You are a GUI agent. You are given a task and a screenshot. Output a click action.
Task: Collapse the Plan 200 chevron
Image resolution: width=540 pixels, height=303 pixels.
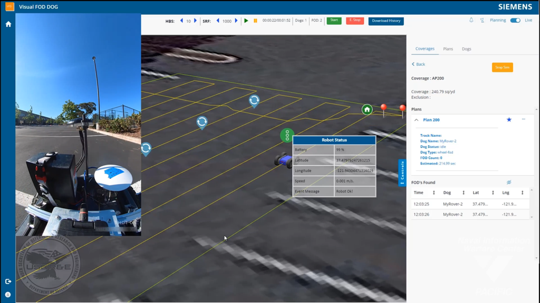point(417,120)
